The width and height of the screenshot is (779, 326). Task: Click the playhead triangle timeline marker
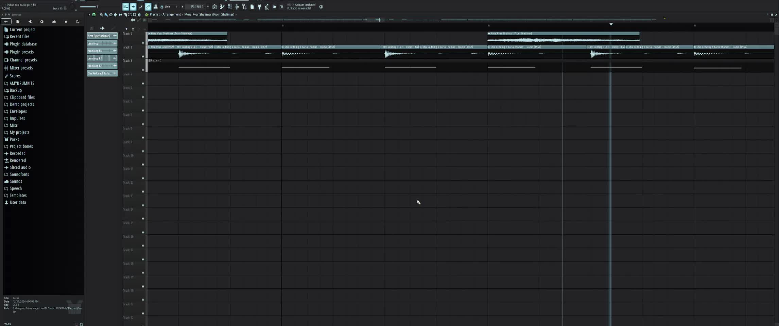[611, 24]
